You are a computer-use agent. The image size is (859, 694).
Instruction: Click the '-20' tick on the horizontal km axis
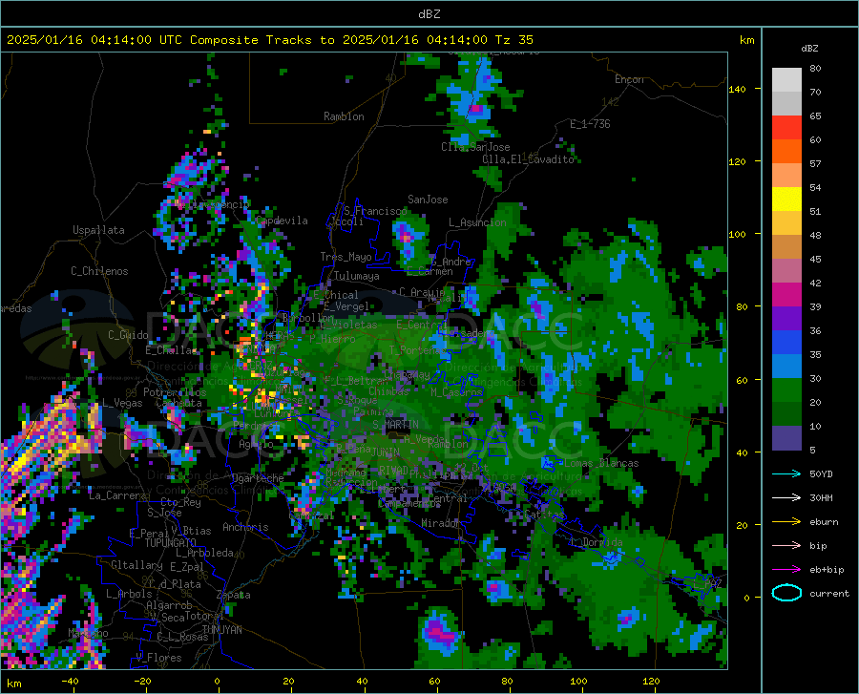point(142,681)
